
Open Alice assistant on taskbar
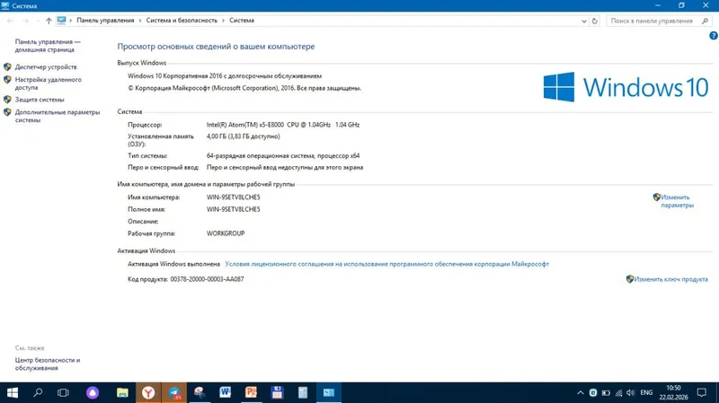[93, 392]
